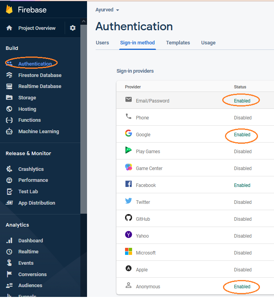This screenshot has width=274, height=304.
Task: Click the App Distribution icon
Action: pyautogui.click(x=9, y=203)
